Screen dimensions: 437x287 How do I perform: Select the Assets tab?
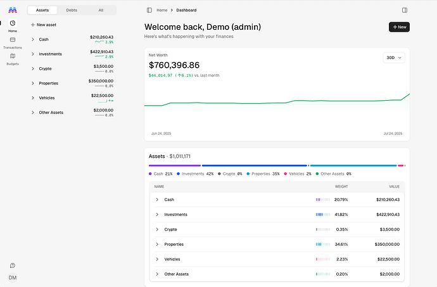[x=42, y=10]
